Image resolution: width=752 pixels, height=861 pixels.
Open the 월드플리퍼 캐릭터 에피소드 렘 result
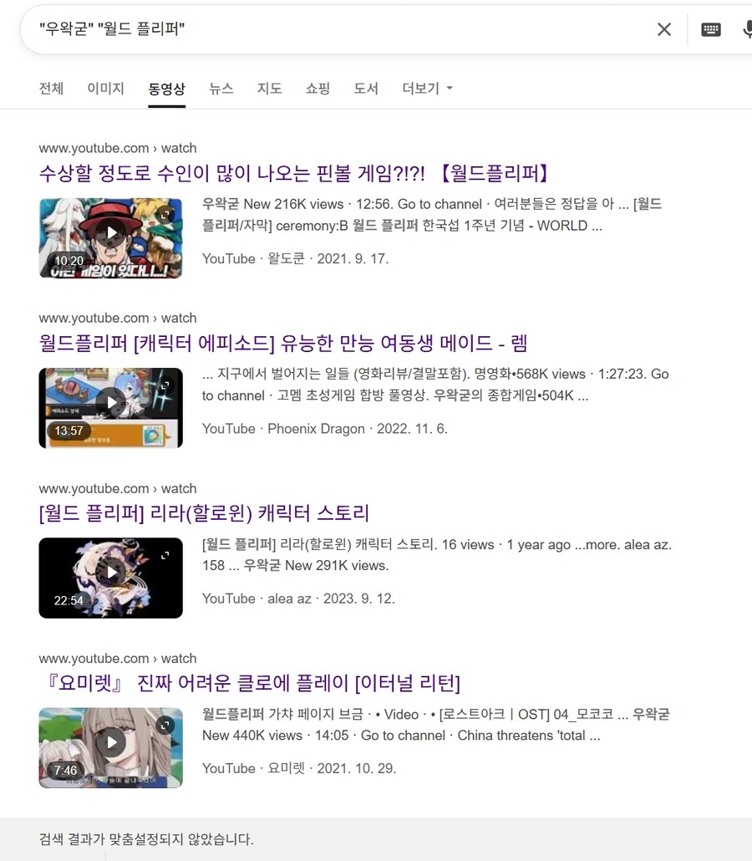point(282,344)
